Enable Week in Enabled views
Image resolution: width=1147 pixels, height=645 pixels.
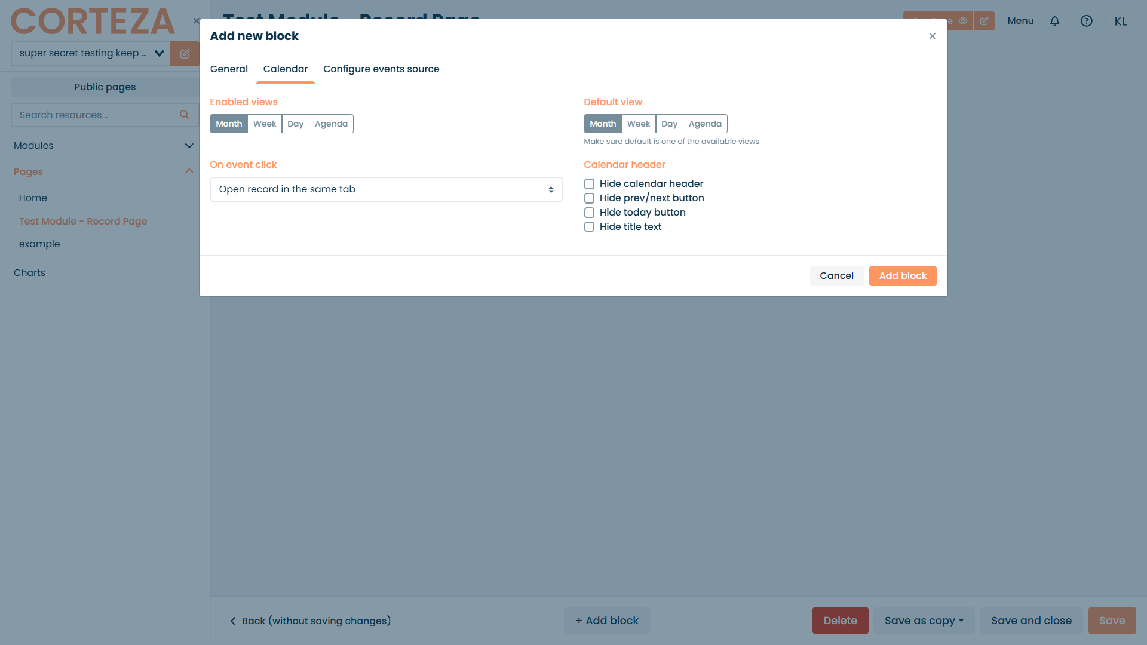[265, 124]
